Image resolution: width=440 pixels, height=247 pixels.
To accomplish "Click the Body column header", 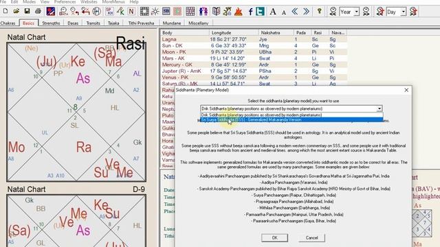I will click(185, 33).
